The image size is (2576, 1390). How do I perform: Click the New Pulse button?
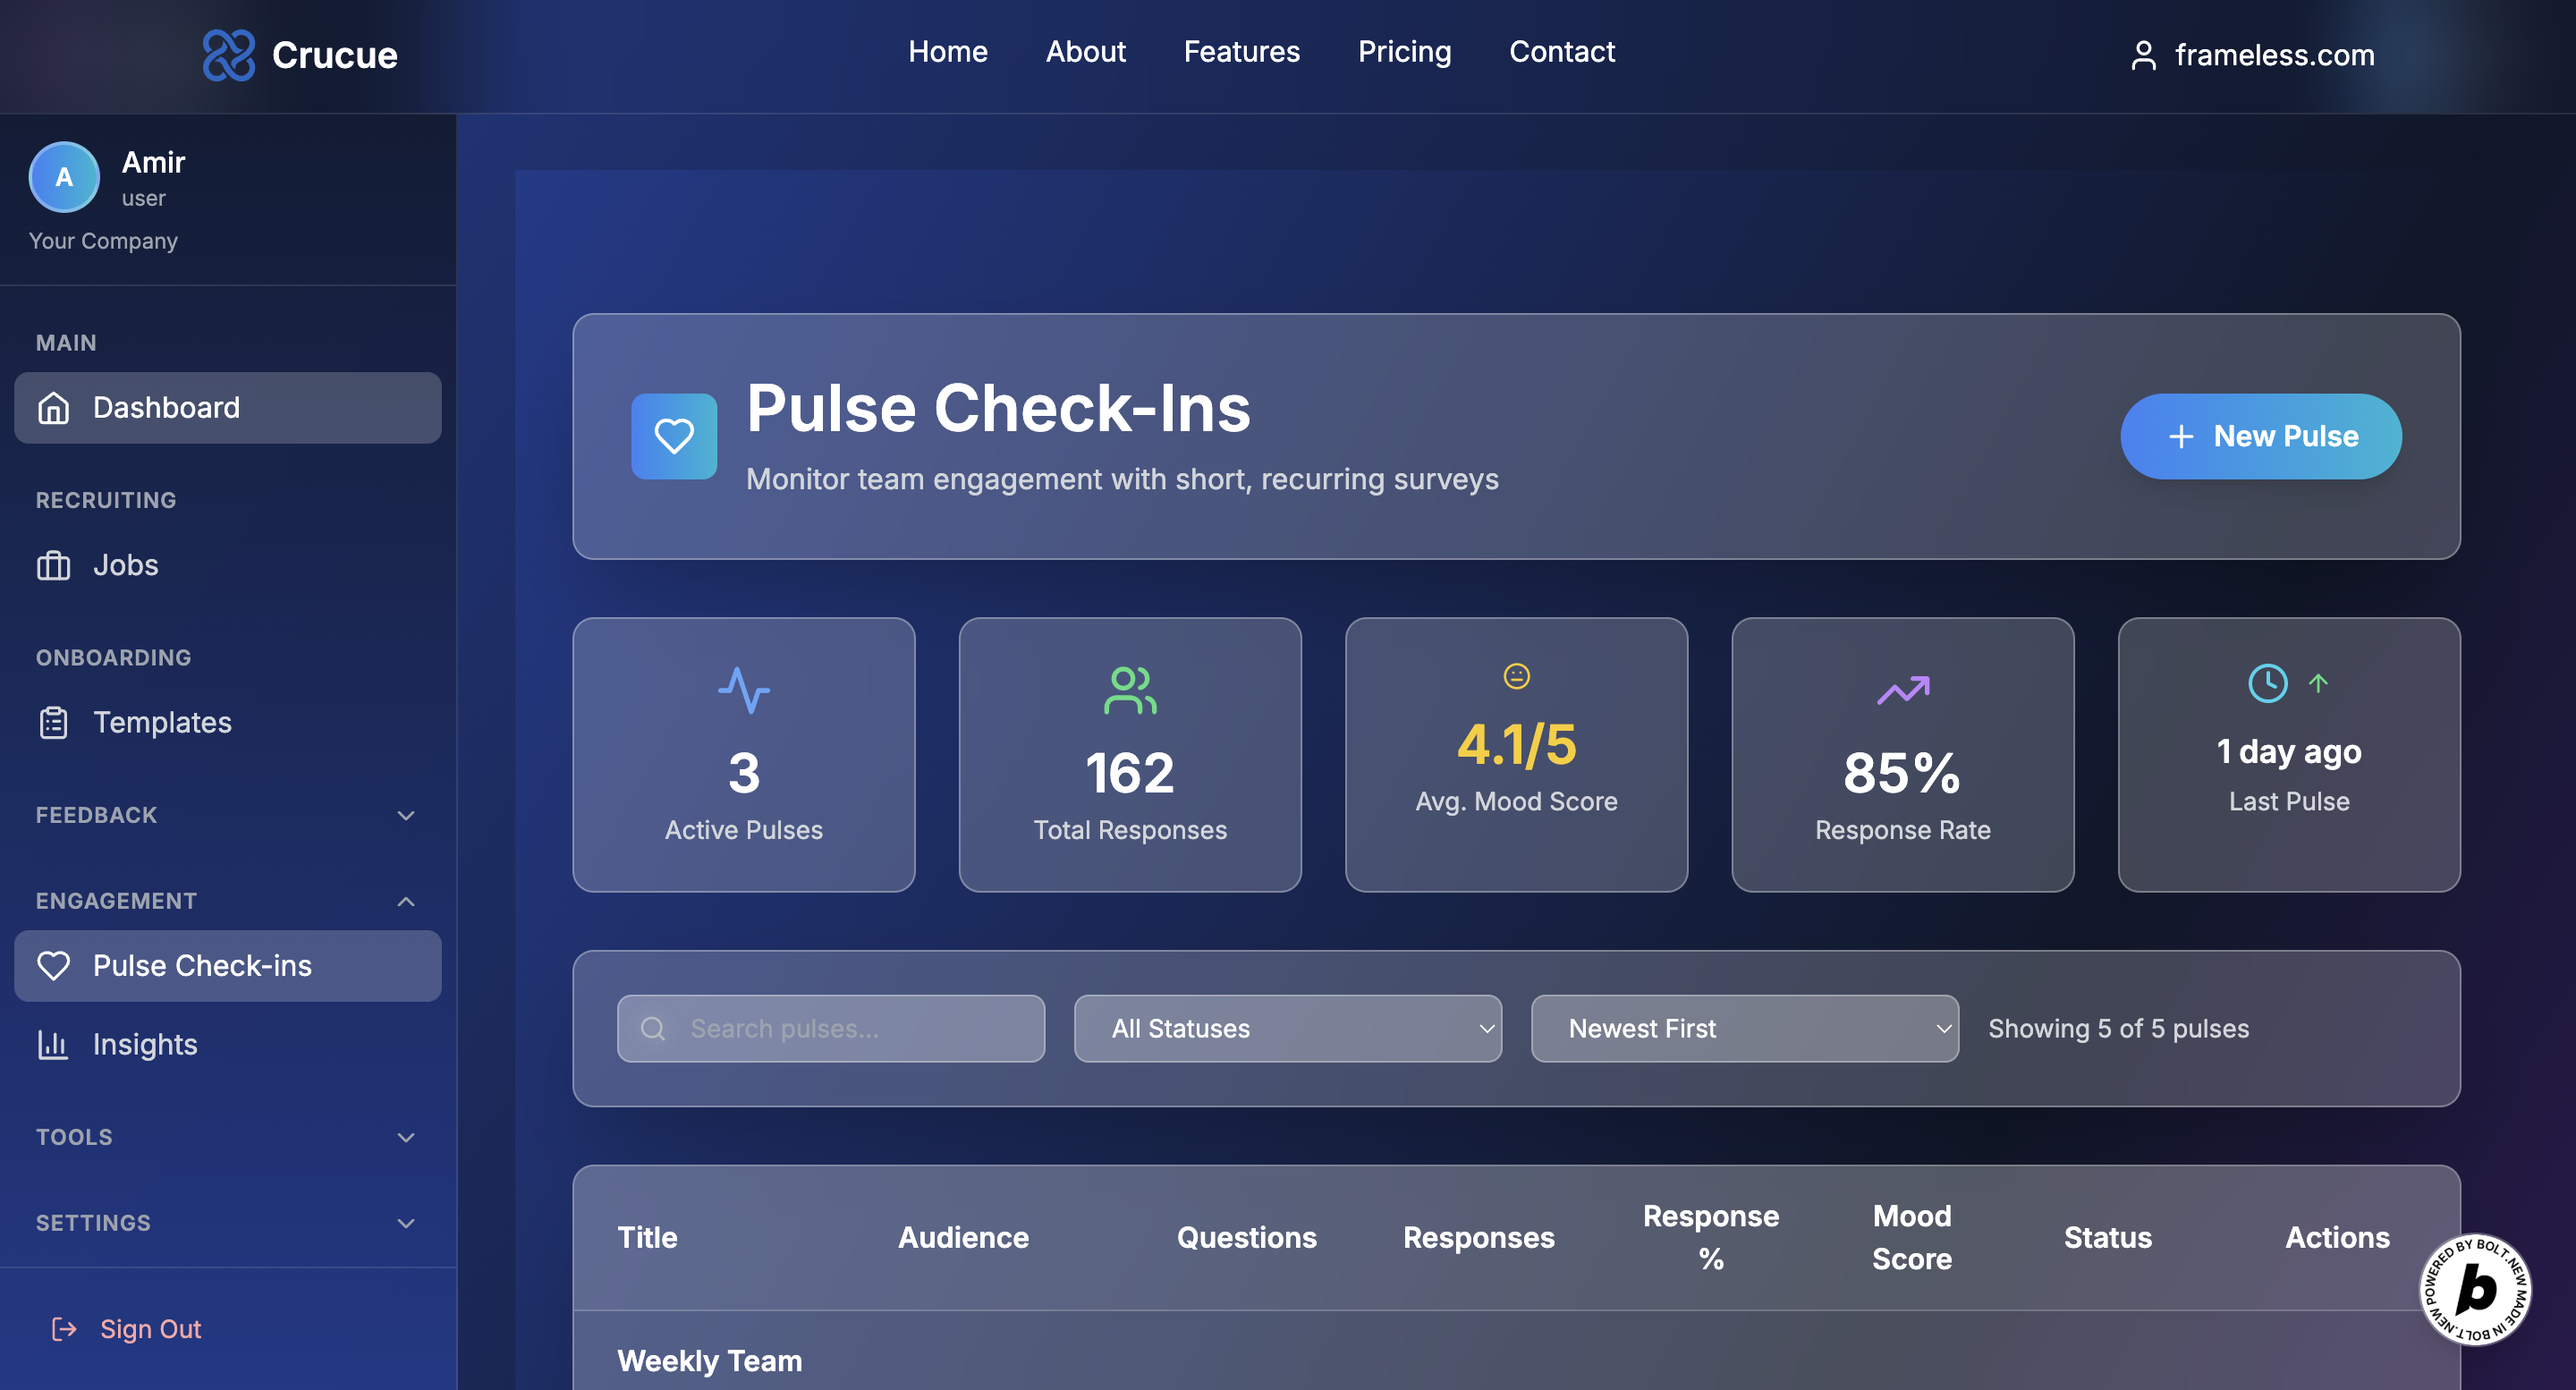click(2260, 436)
